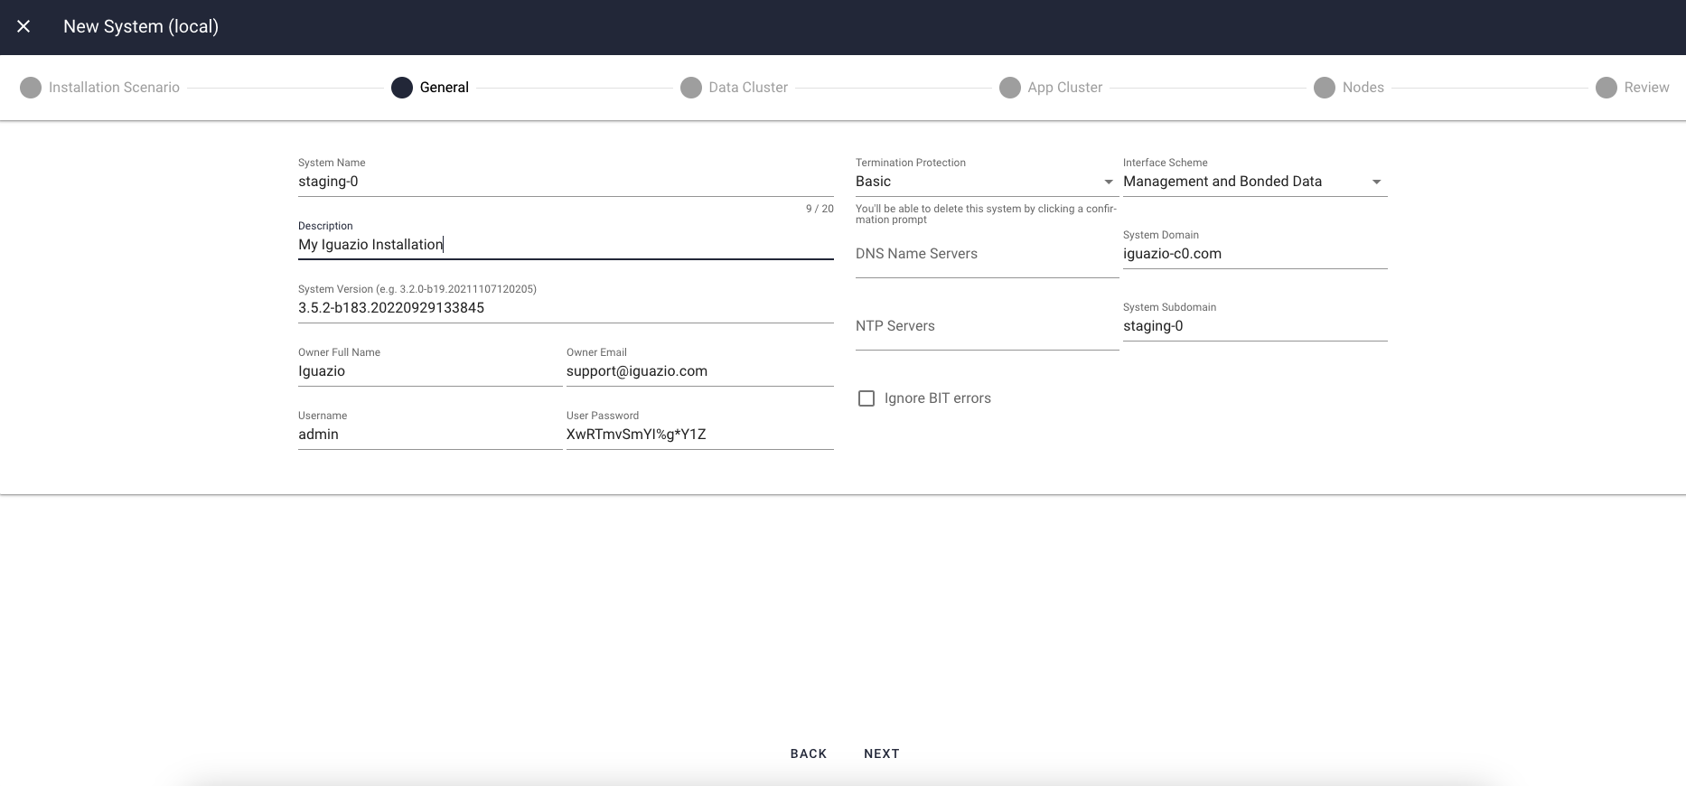Close the New System dialog with X icon
The image size is (1686, 786).
23,26
